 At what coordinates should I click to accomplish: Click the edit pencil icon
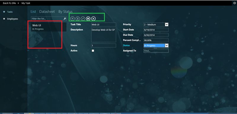tap(83, 19)
